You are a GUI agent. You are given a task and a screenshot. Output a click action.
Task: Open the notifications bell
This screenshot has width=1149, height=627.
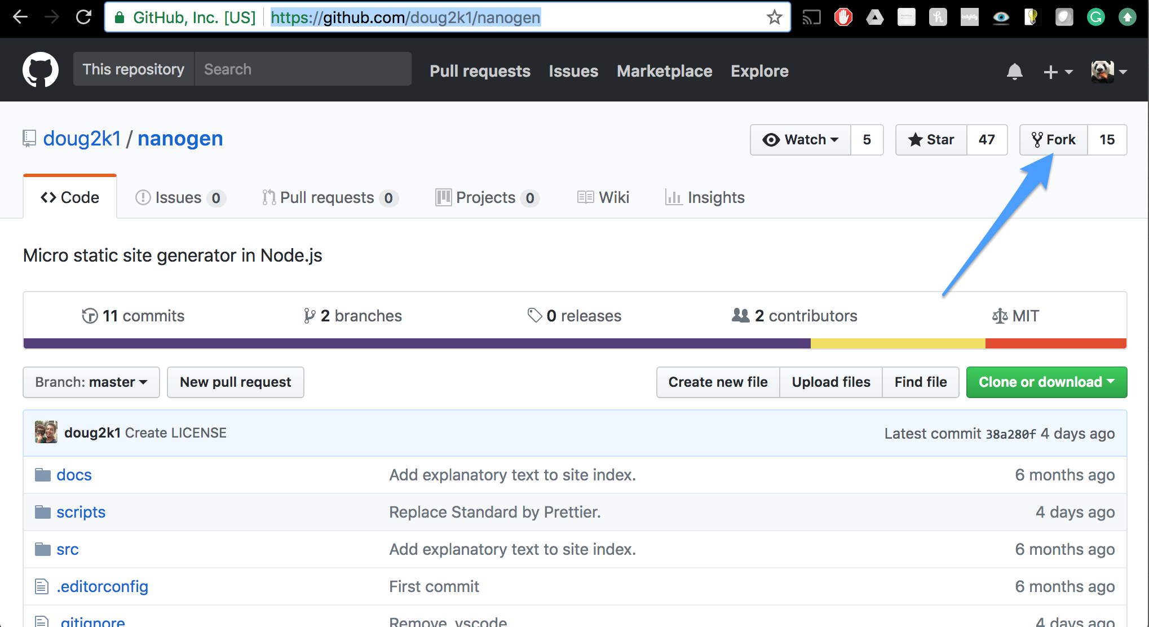tap(1014, 72)
